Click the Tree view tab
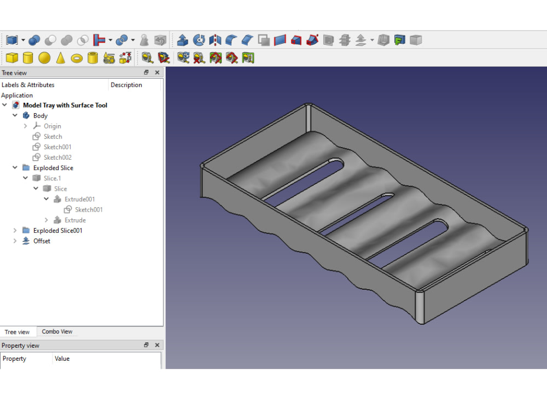 (x=19, y=331)
